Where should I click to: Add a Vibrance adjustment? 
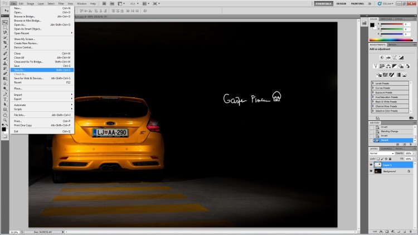click(x=376, y=66)
